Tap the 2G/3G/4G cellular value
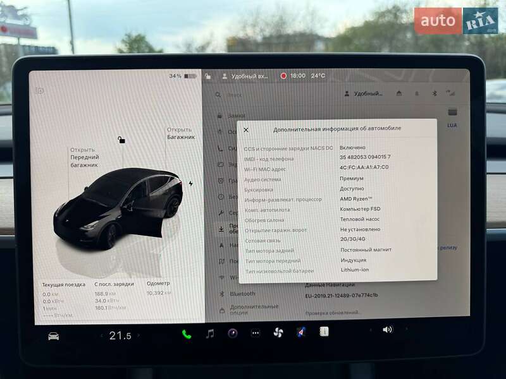The image size is (506, 379). [353, 239]
